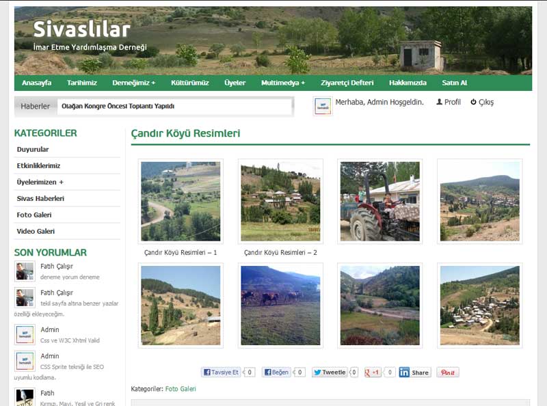The height and width of the screenshot is (406, 547).
Task: Expand the Multimedya + menu
Action: 283,83
